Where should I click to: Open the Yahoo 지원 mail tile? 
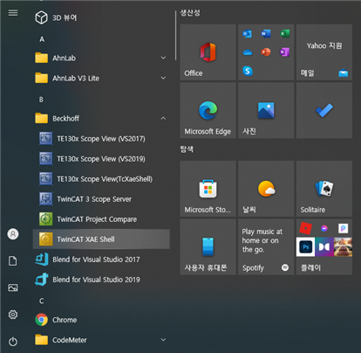pyautogui.click(x=324, y=52)
